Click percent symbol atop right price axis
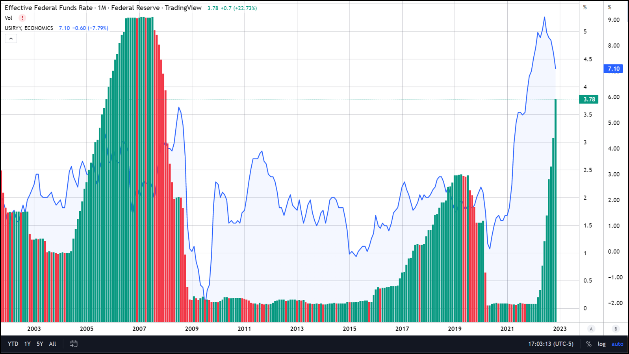 click(609, 7)
